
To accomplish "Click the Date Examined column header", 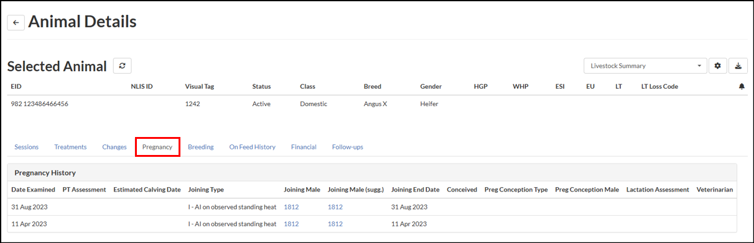I will 34,190.
